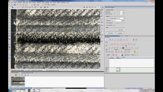Open the Length feature dropdown
Screen dimensions: 163x92
(x=108, y=55)
